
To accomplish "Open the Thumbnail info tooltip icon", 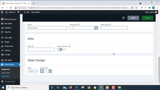I will [79, 24].
